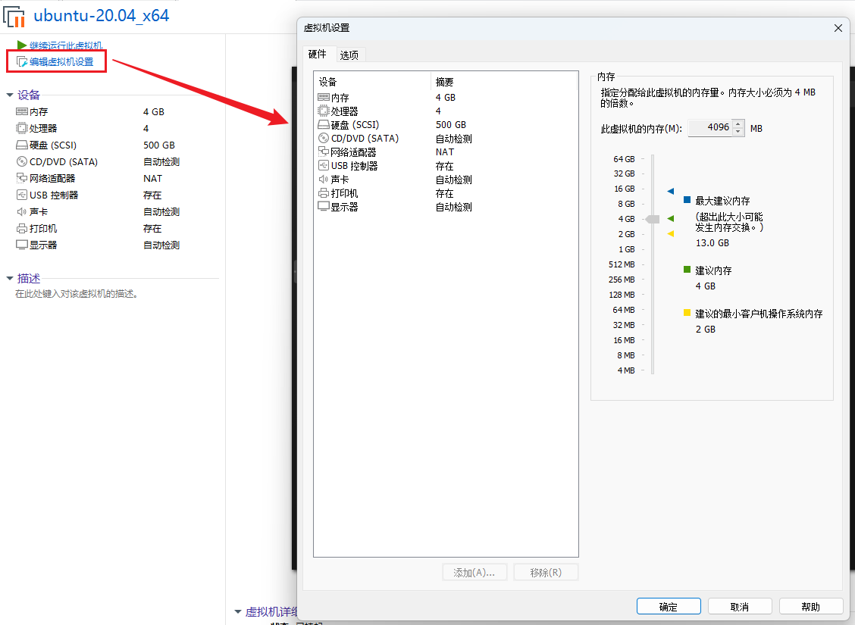Click network adapter icon in left device list
Viewport: 855px width, 625px height.
point(22,177)
